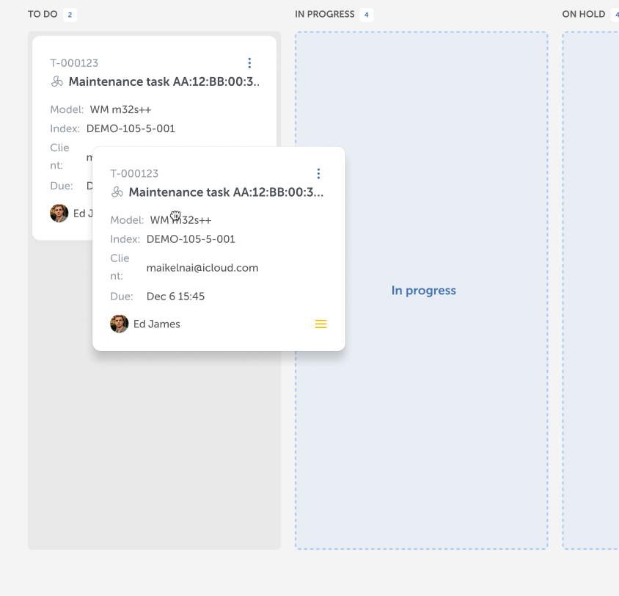619x596 pixels.
Task: Click the fan icon on the floating dragged card
Action: click(x=117, y=192)
